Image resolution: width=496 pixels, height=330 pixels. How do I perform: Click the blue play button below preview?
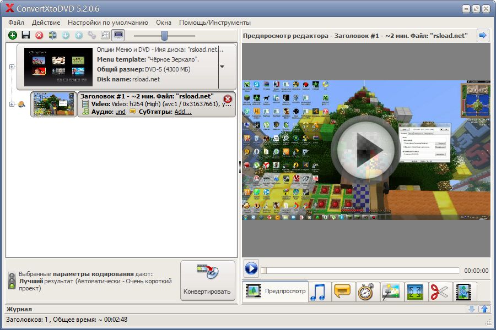coord(251,269)
